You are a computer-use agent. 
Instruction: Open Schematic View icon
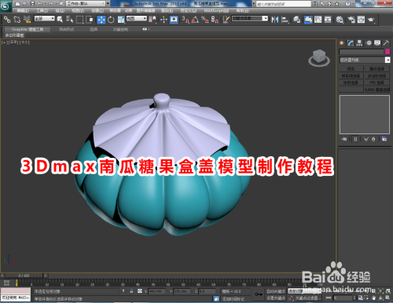pyautogui.click(x=328, y=20)
